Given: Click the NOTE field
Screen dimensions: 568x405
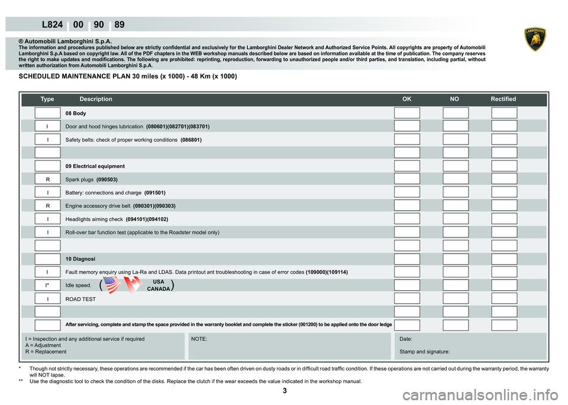Looking at the screenshot, I should pos(289,346).
